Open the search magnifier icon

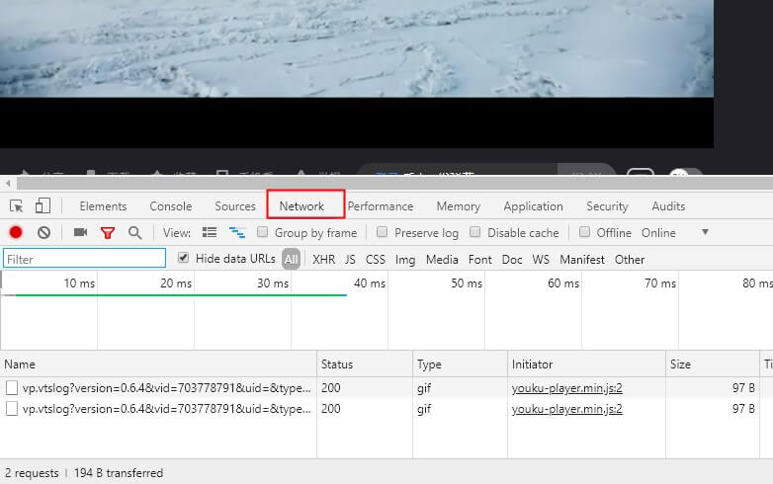coord(134,232)
